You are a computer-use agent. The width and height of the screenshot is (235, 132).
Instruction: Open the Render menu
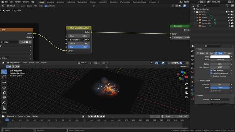click(x=18, y=2)
